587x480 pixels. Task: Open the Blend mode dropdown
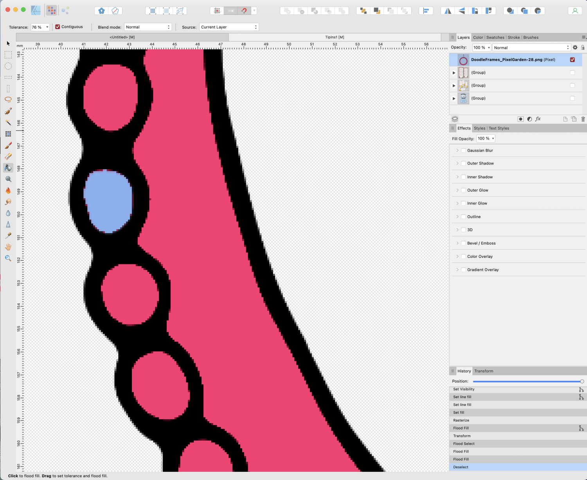point(148,27)
